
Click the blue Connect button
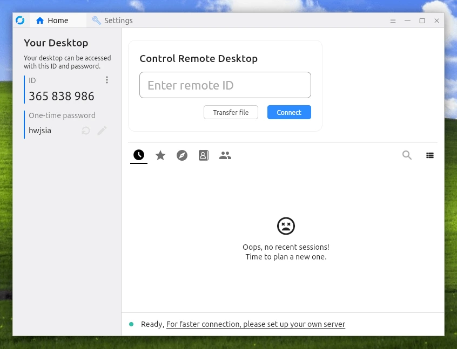click(289, 112)
